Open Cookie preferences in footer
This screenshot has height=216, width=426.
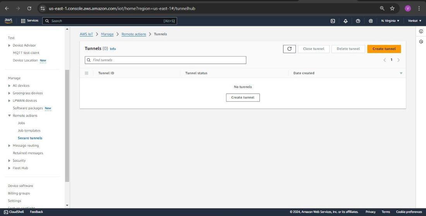point(409,212)
